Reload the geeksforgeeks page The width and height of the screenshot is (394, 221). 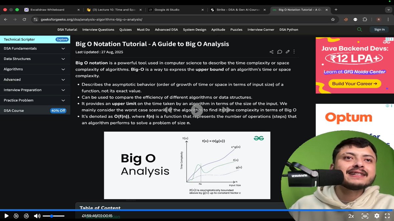tap(24, 20)
